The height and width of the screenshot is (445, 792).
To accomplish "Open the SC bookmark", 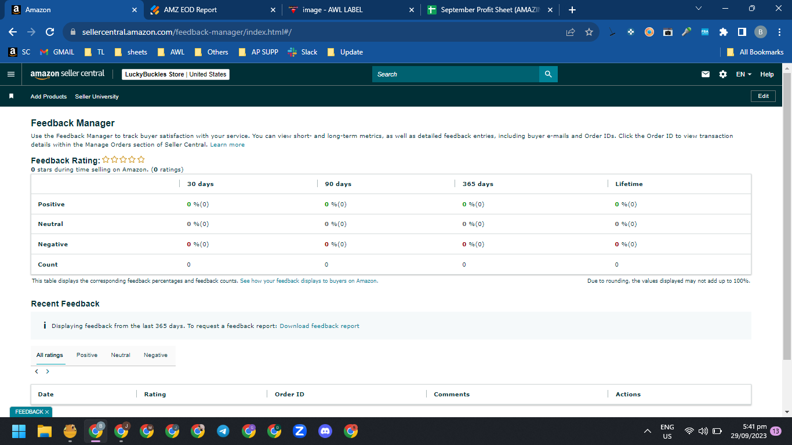I will point(19,52).
